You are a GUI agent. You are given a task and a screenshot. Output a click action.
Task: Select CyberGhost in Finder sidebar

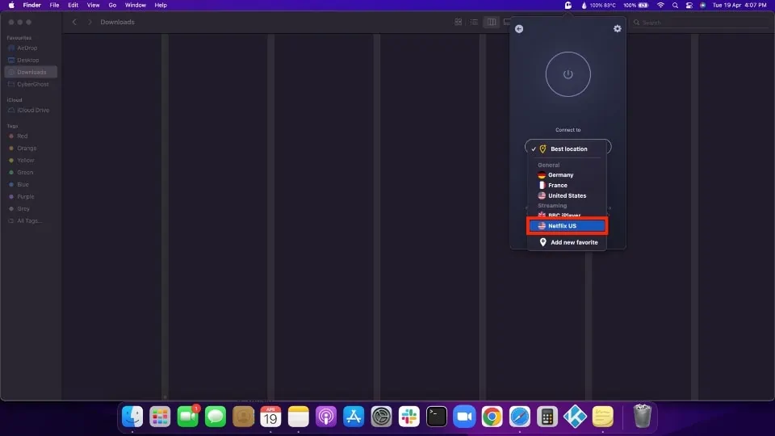click(x=31, y=85)
